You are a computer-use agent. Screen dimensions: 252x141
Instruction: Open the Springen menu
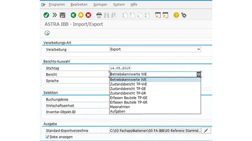(100, 5)
